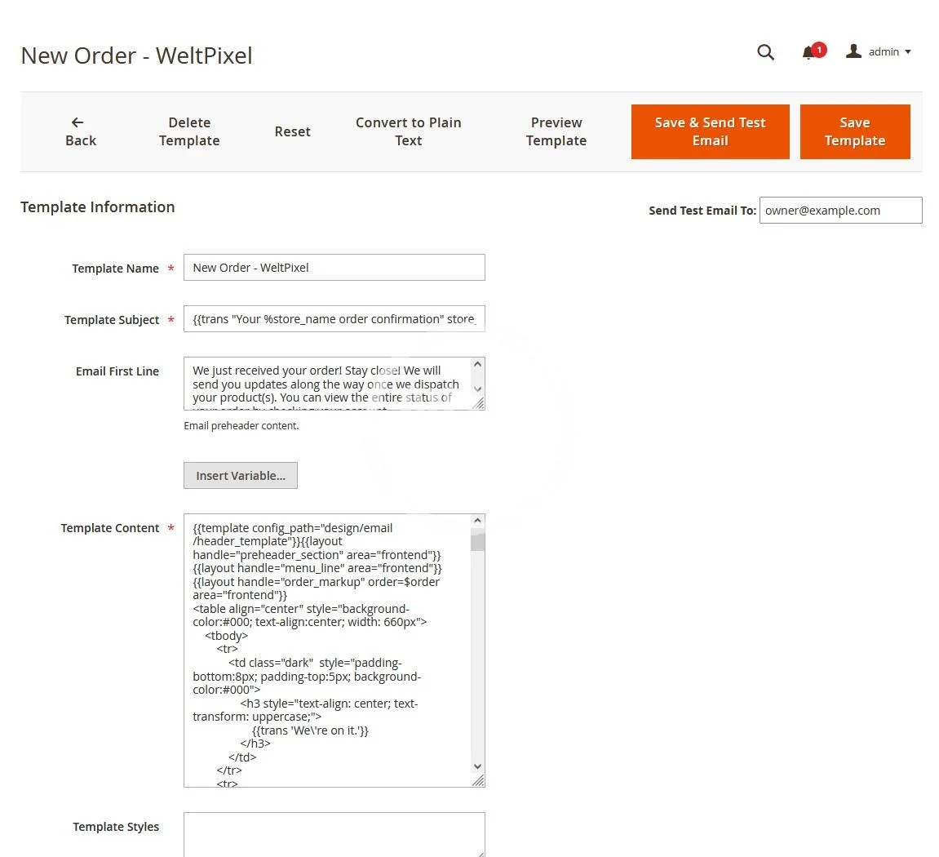Click inside the Template Styles textarea
This screenshot has height=857, width=939.
pos(334,834)
